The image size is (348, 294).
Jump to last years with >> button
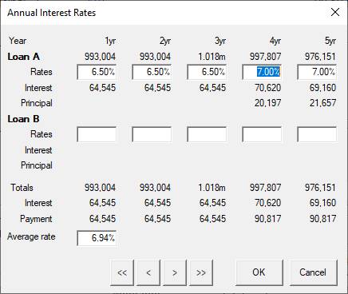point(201,272)
